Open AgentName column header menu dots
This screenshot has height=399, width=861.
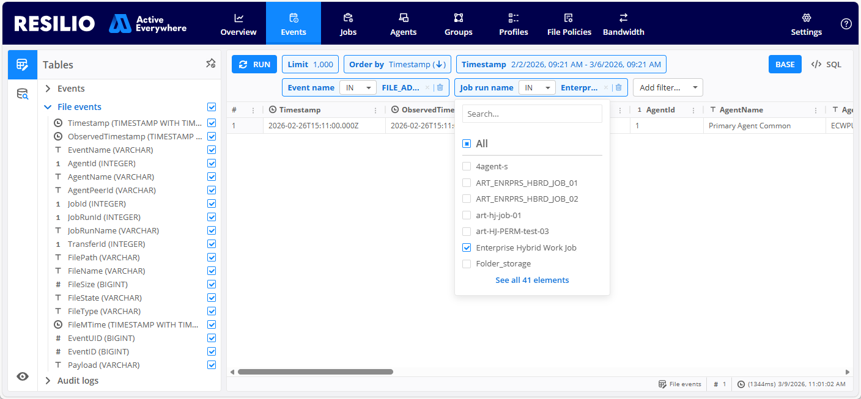point(816,110)
